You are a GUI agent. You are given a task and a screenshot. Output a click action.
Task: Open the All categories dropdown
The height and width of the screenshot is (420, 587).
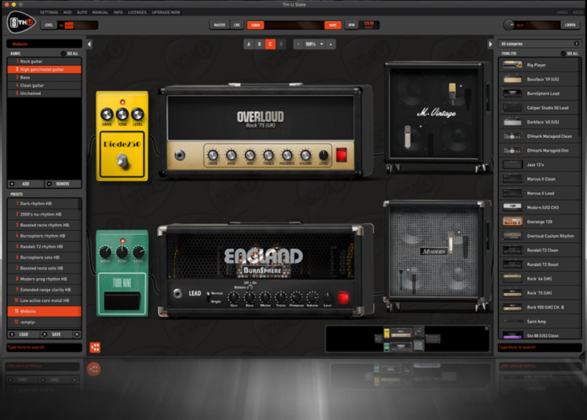[x=539, y=44]
